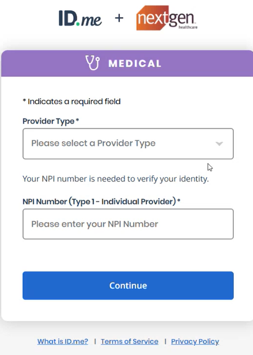Open the 'What is ID.me?' link
Screen dimensions: 253x355
(63, 341)
